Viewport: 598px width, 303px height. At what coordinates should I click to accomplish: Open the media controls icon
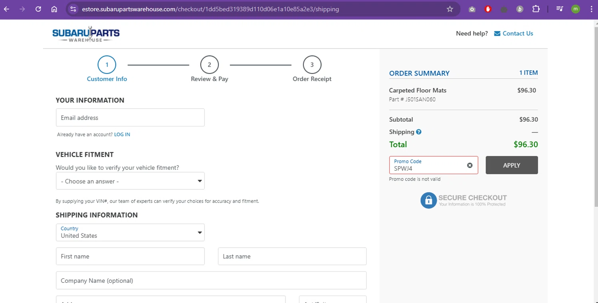560,9
